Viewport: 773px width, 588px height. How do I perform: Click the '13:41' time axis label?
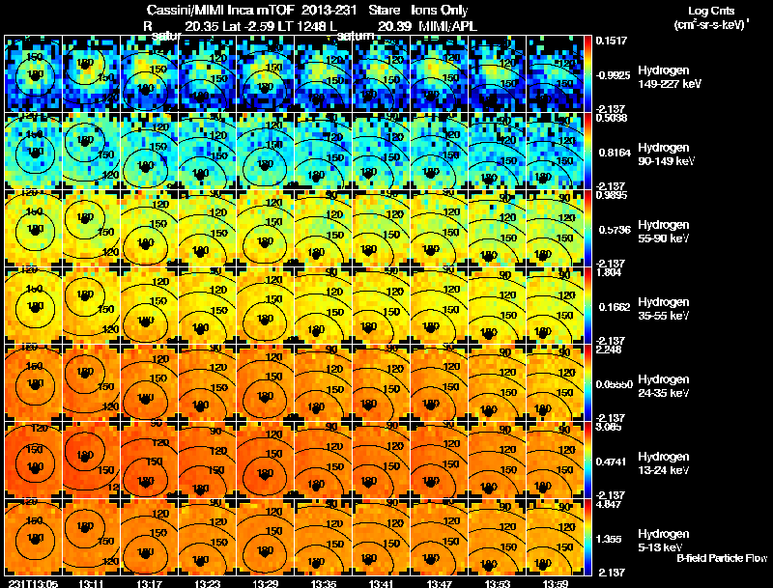(381, 583)
